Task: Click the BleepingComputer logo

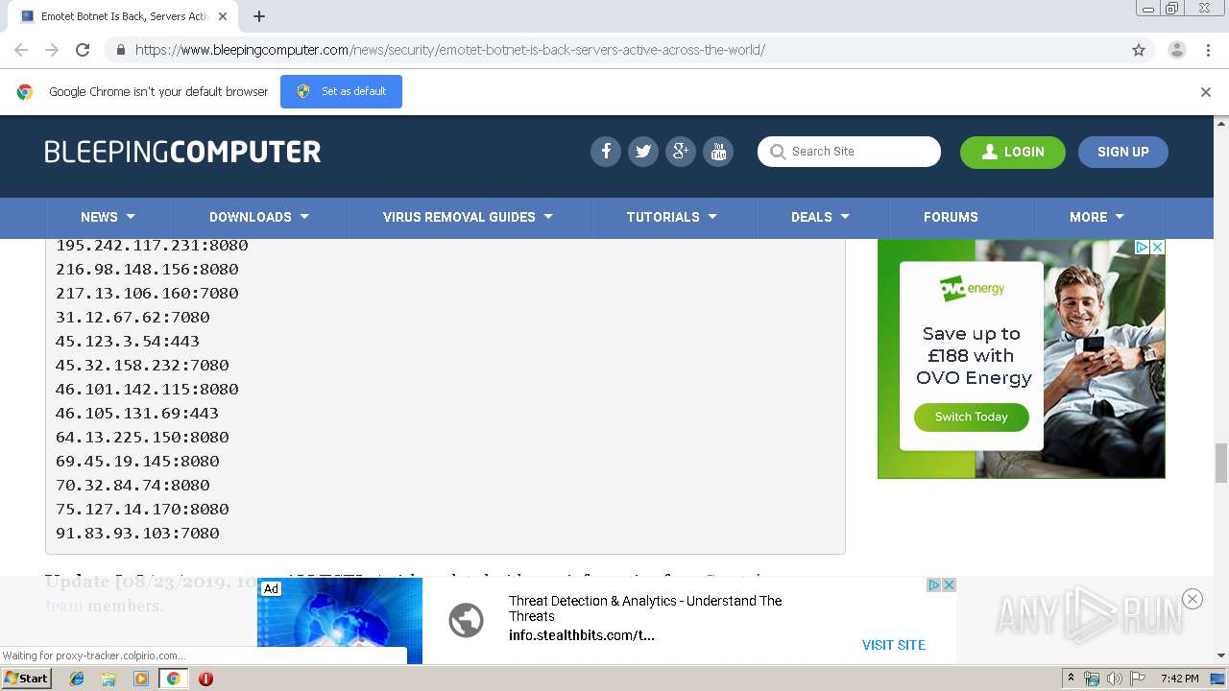Action: point(182,152)
